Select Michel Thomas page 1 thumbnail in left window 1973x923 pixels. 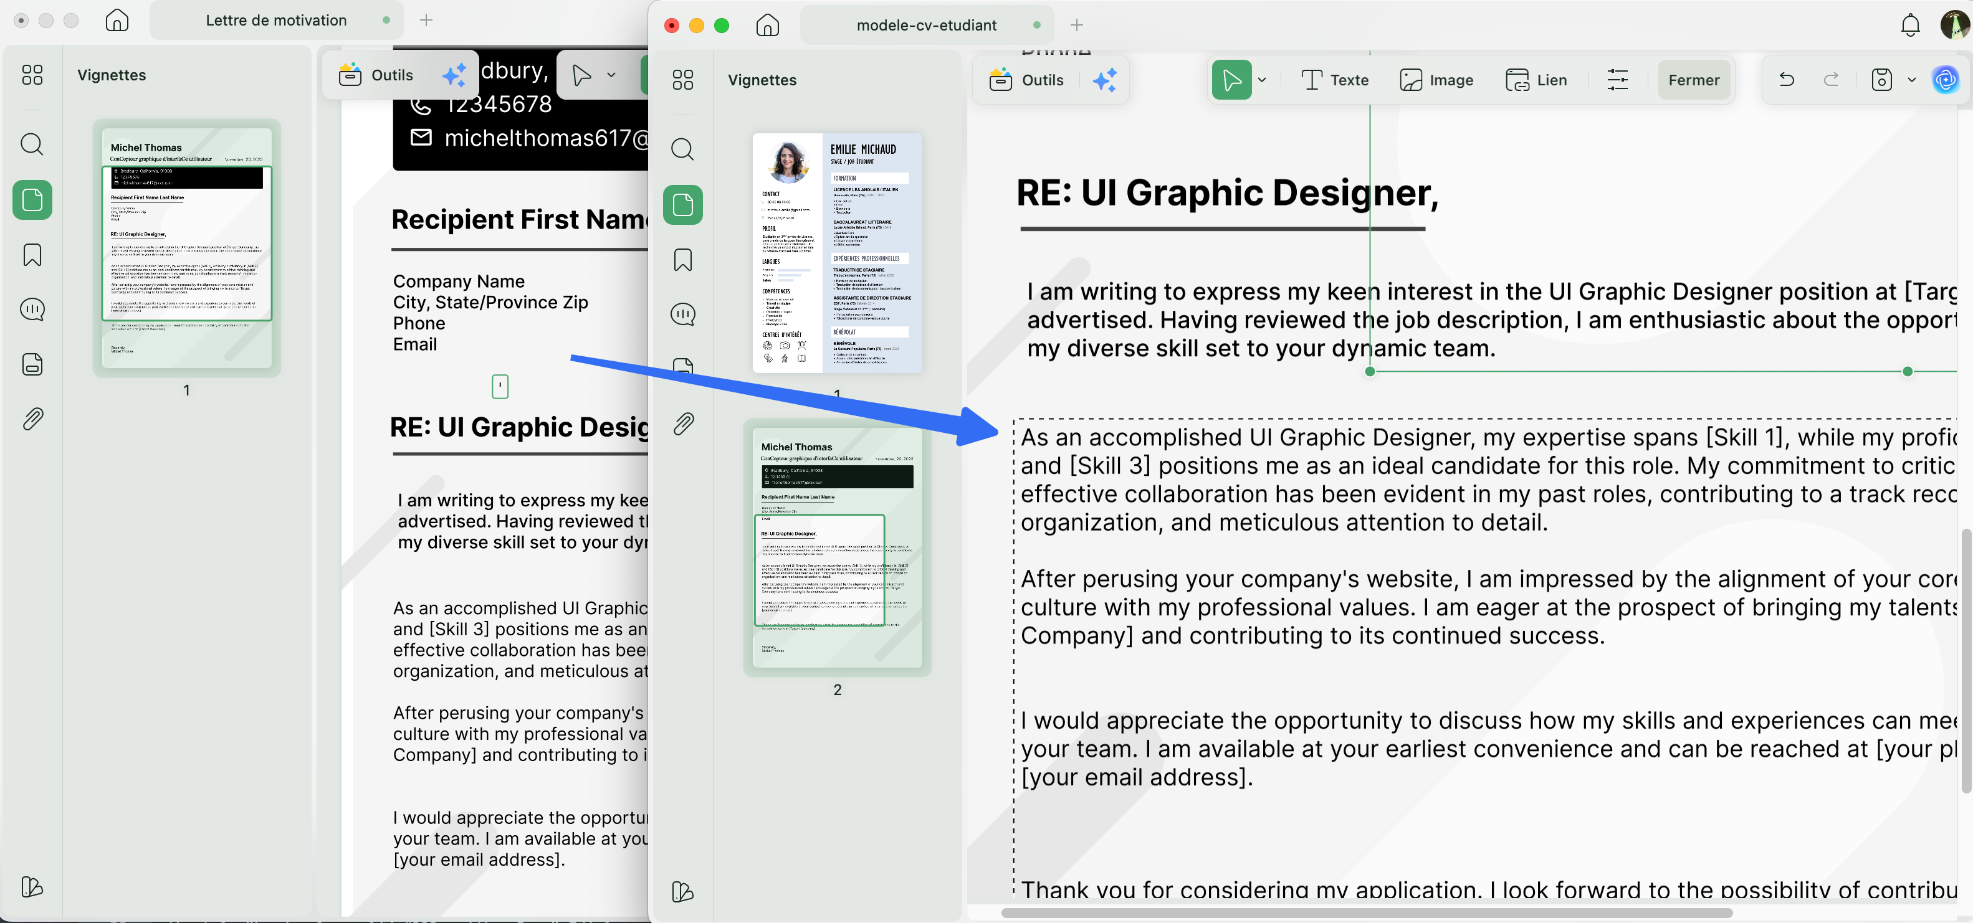pos(187,249)
